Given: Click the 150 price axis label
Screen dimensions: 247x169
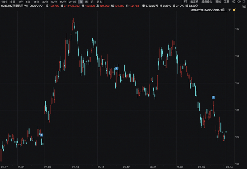Looking at the screenshot, I should [x=237, y=83].
